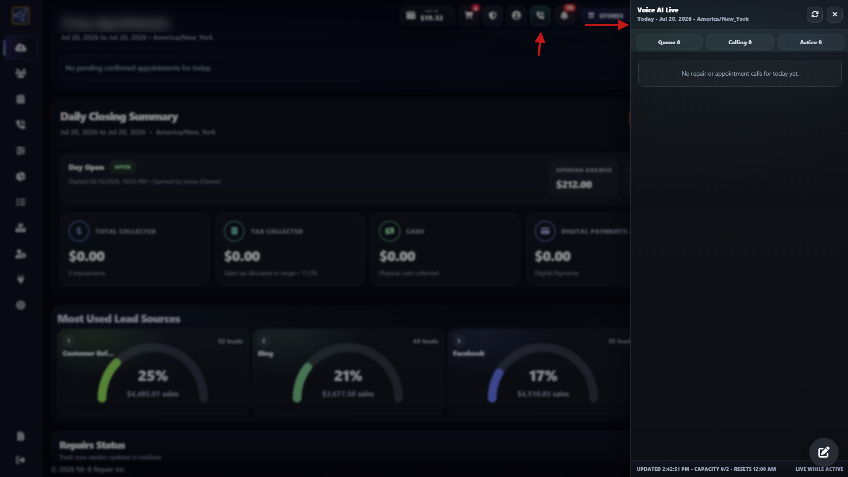
Task: Open the inventory boxes icon in sidebar
Action: point(20,228)
